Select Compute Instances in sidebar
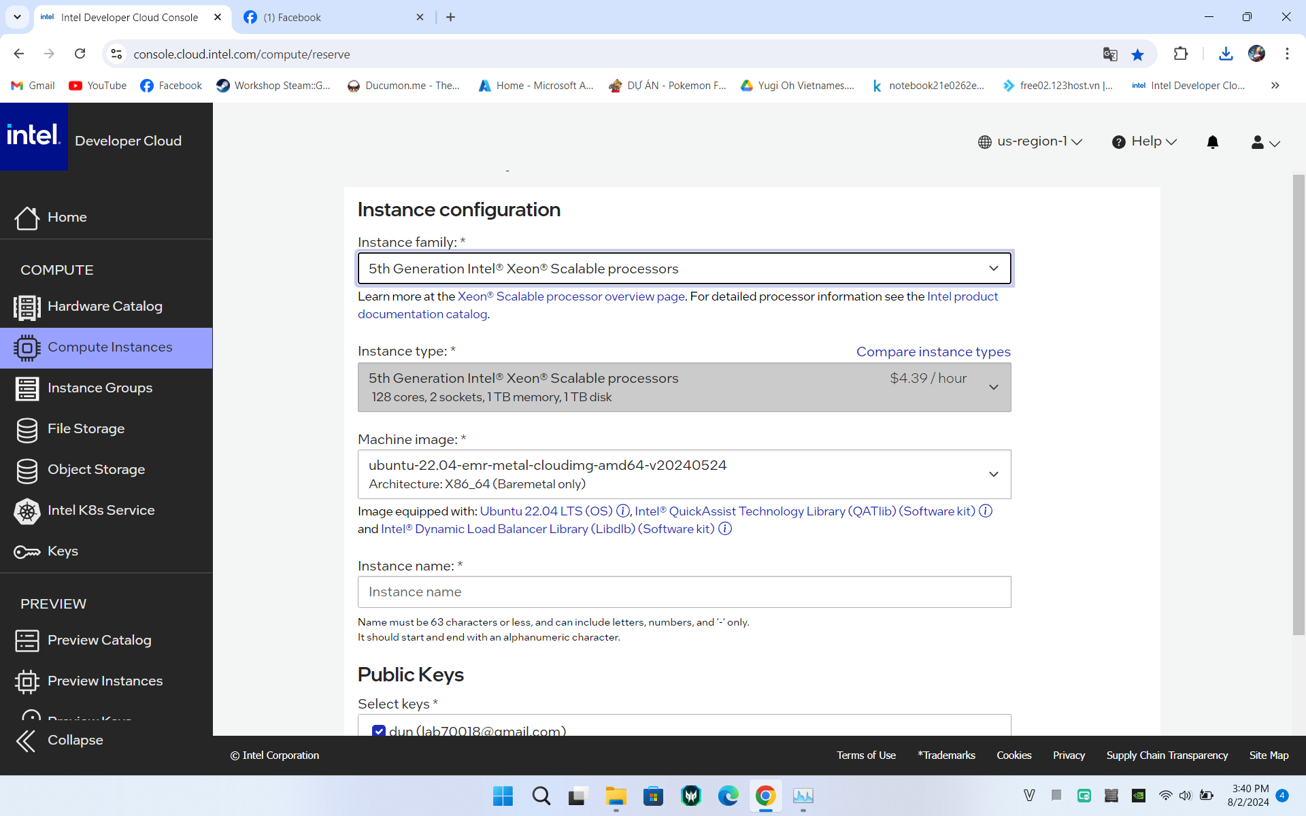1306x816 pixels. (x=106, y=347)
